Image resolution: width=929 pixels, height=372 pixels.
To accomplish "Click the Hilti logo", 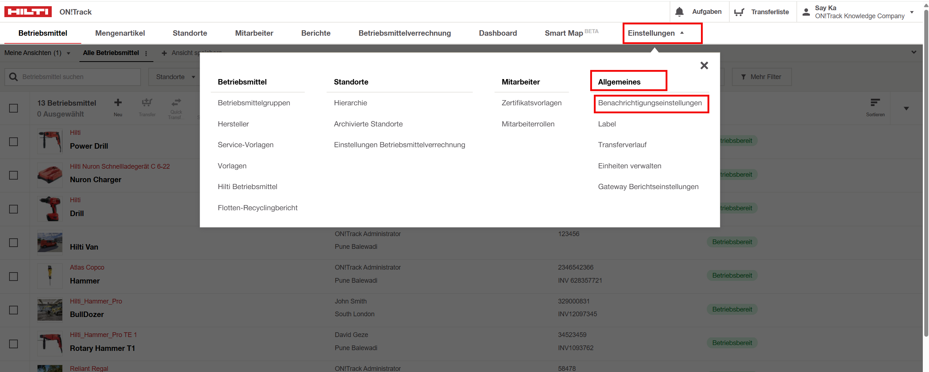I will [28, 12].
